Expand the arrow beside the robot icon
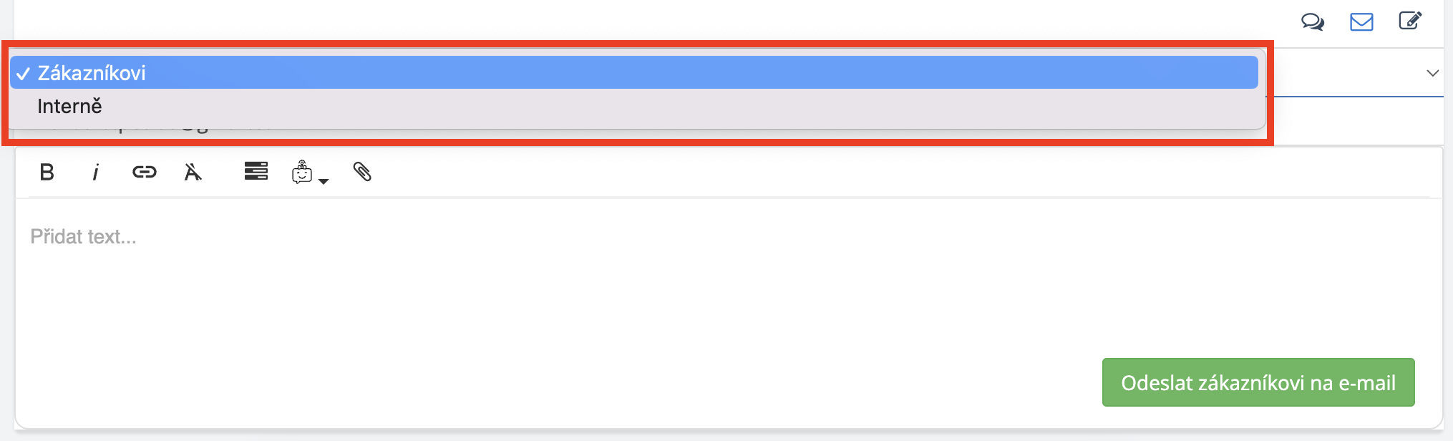Viewport: 1453px width, 441px height. (x=324, y=181)
